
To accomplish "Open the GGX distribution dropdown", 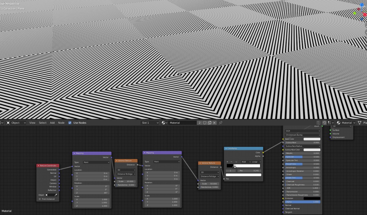I will coord(303,131).
